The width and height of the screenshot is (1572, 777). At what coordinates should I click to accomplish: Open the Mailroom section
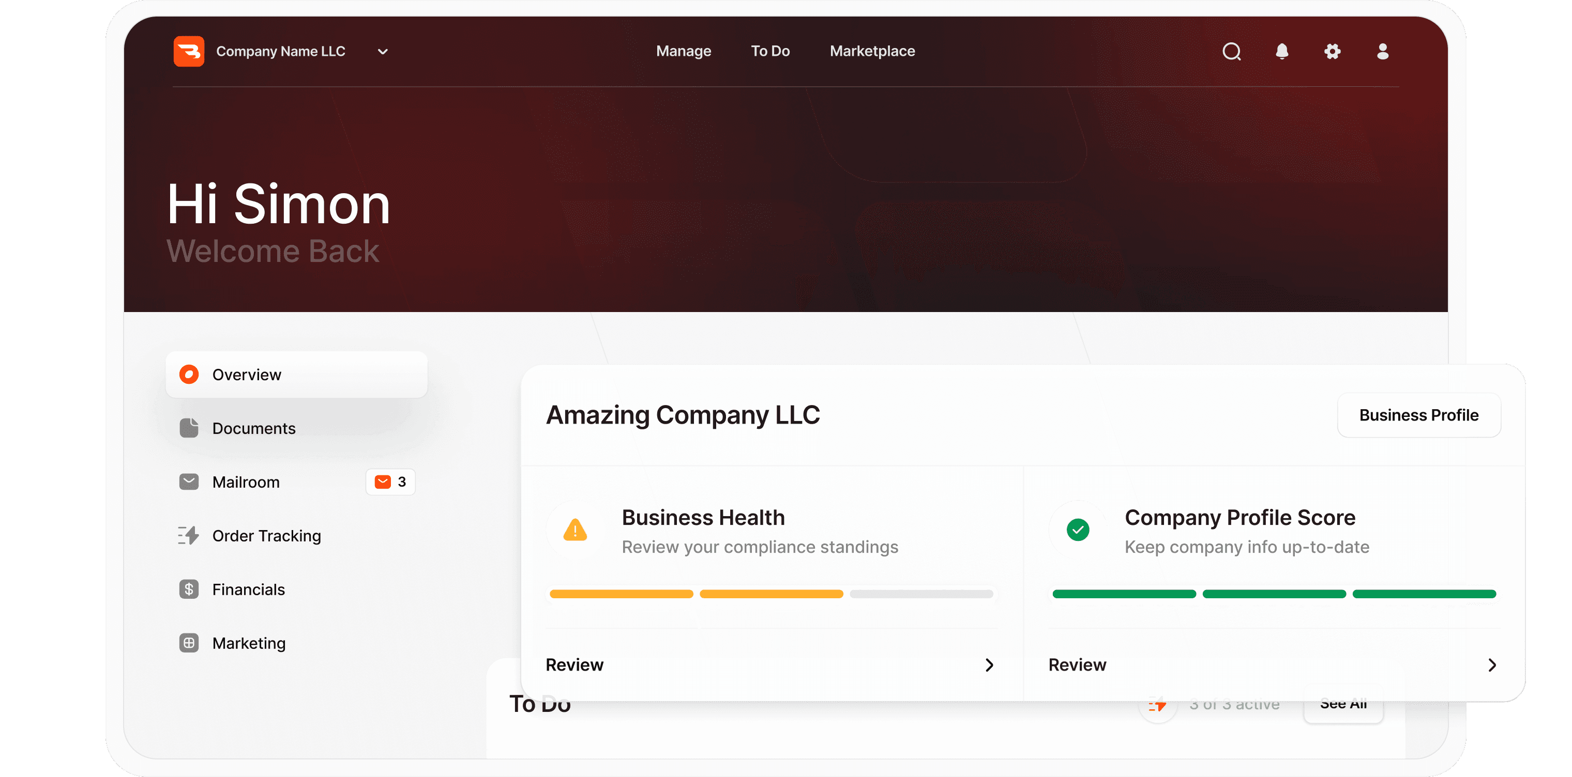click(x=246, y=481)
